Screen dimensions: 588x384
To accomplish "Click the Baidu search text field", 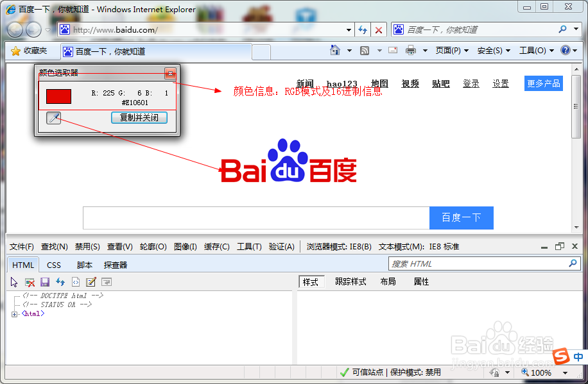I will pyautogui.click(x=256, y=218).
